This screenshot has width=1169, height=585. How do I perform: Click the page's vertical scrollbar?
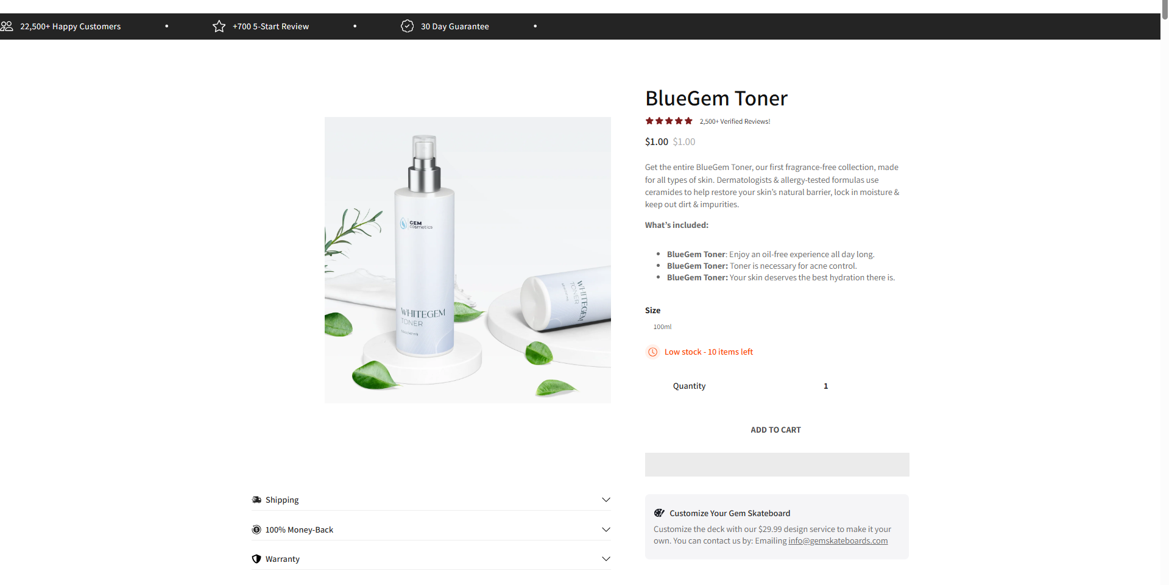[1164, 292]
